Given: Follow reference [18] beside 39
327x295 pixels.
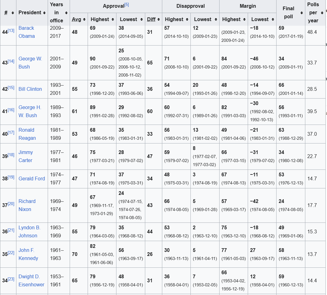Looking at the screenshot, I should point(11,155).
